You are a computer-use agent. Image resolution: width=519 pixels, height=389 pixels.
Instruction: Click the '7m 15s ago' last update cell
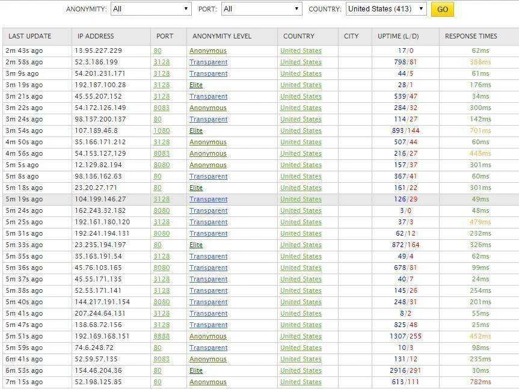click(24, 382)
